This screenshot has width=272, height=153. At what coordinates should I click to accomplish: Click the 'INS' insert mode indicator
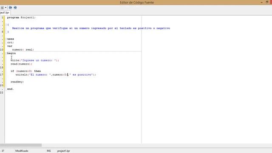(x=49, y=151)
